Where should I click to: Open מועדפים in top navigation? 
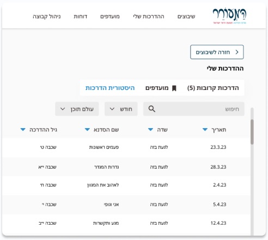point(110,16)
